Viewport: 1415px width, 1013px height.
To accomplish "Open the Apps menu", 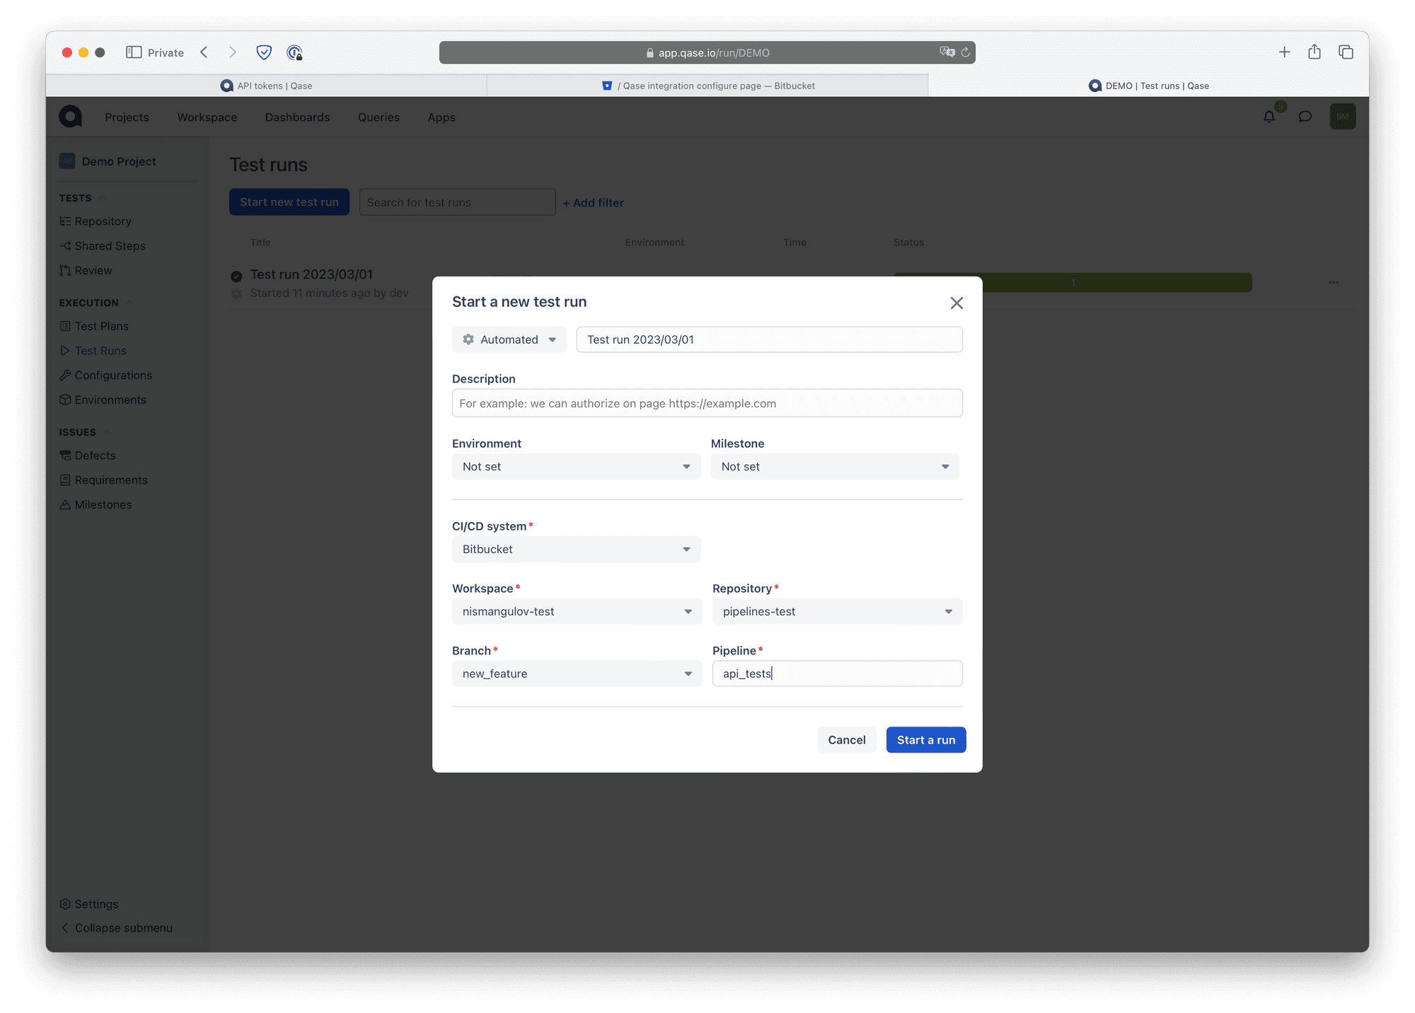I will click(x=441, y=117).
